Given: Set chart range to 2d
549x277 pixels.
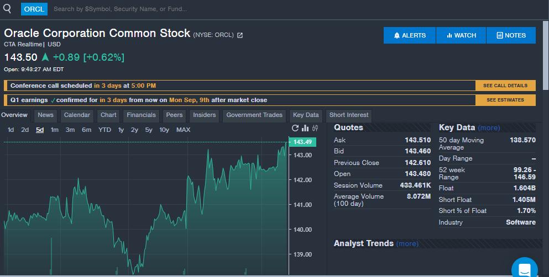Looking at the screenshot, I should click(x=25, y=130).
